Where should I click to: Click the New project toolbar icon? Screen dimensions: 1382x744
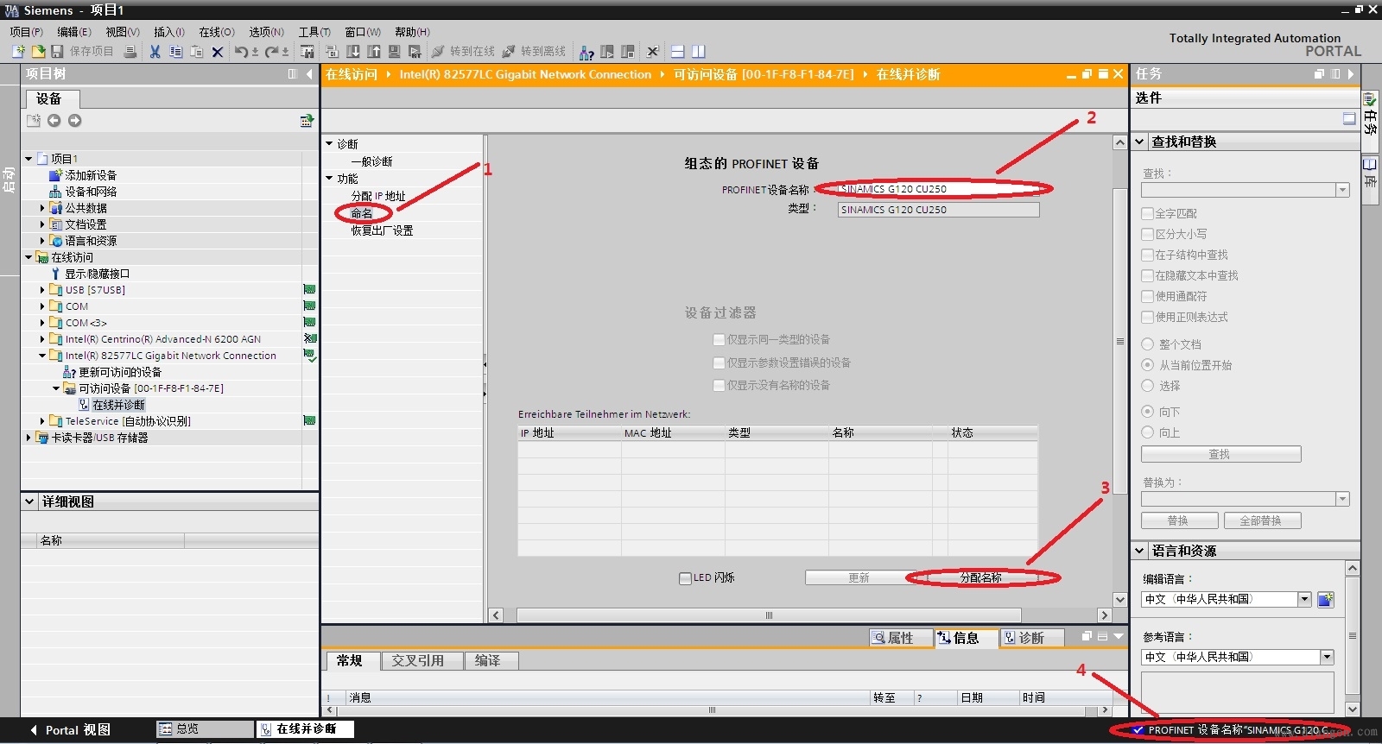click(x=18, y=52)
